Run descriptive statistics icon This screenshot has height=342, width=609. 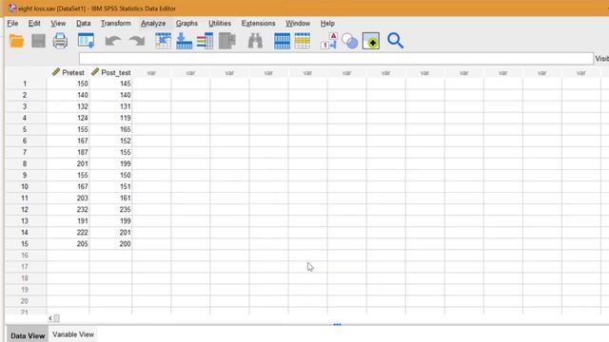(x=227, y=41)
